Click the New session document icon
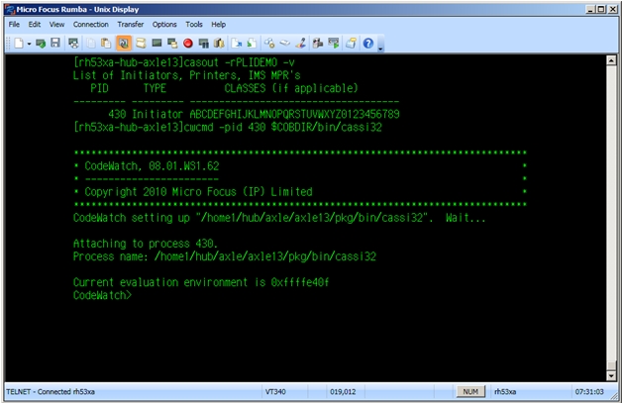622x403 pixels. coord(18,43)
